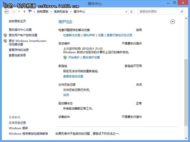Select 操作中心 in the breadcrumb path
This screenshot has height=142, width=190.
(x=79, y=12)
